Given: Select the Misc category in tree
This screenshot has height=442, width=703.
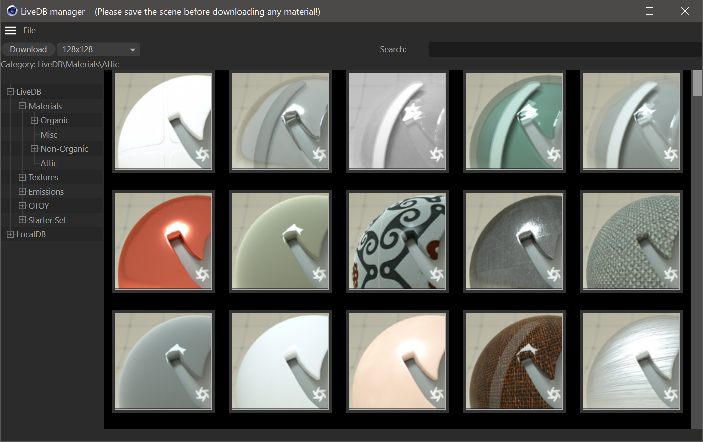Looking at the screenshot, I should 49,135.
